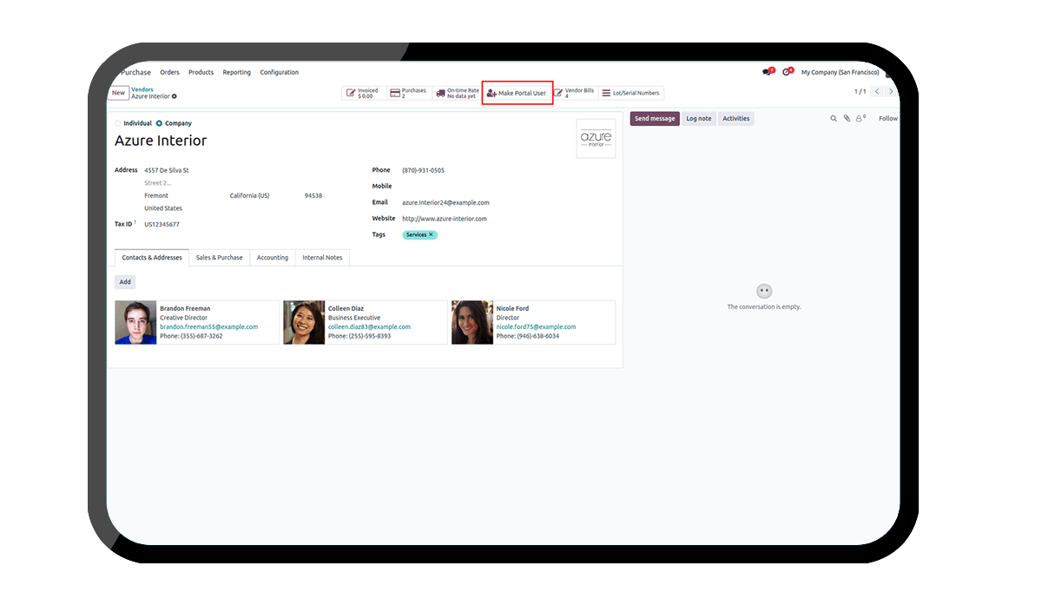Click the Add contact button
The height and width of the screenshot is (605, 1042).
pos(125,282)
